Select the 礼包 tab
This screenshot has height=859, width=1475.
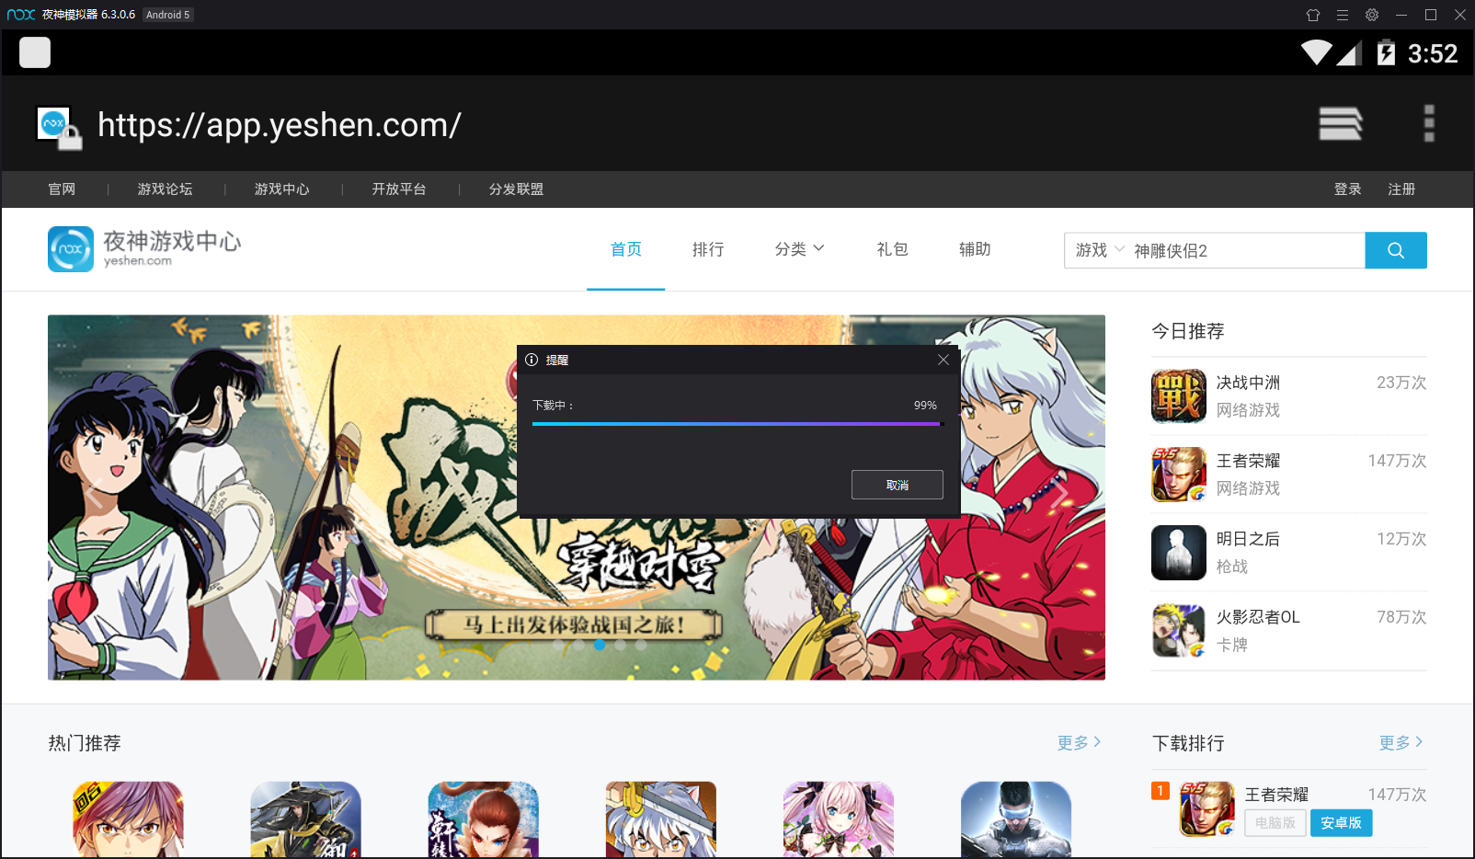[892, 249]
